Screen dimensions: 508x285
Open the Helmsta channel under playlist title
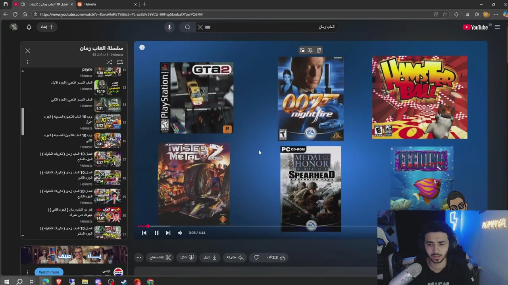click(117, 55)
